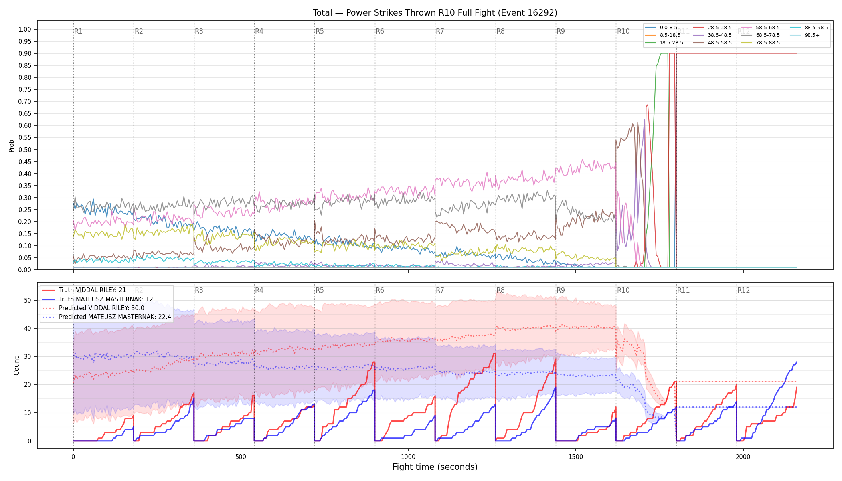Click the R3 round marker in Count chart

(199, 290)
